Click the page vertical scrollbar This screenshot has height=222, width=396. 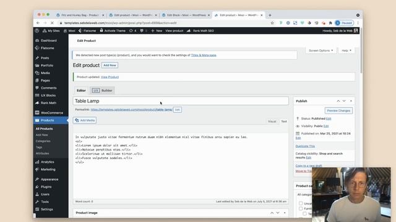point(361,51)
